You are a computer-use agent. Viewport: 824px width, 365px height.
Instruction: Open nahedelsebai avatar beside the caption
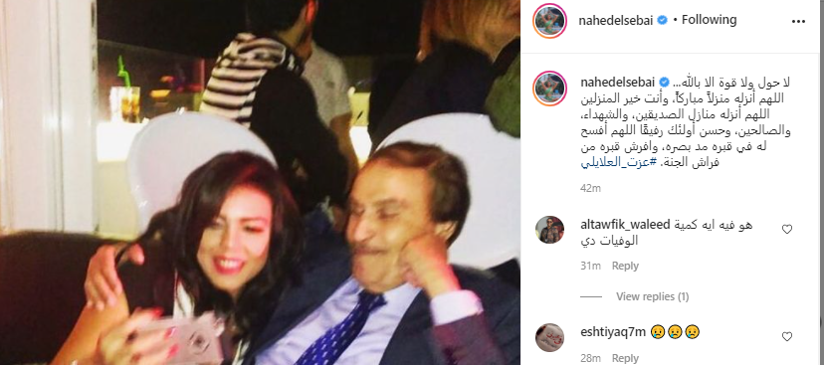549,89
